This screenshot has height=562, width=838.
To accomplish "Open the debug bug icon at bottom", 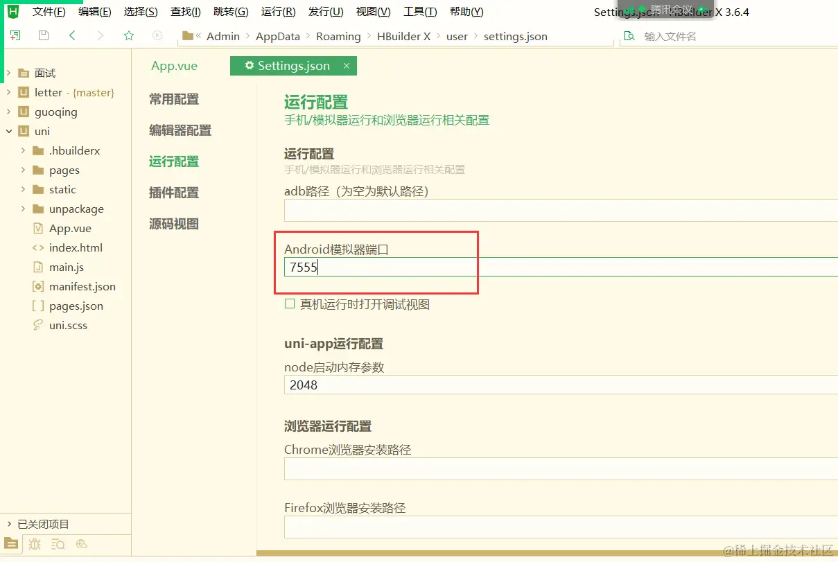I will tap(35, 544).
